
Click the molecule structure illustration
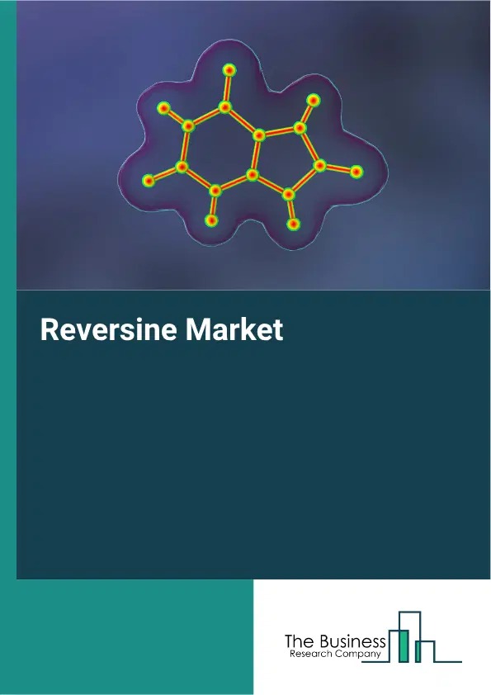click(253, 146)
